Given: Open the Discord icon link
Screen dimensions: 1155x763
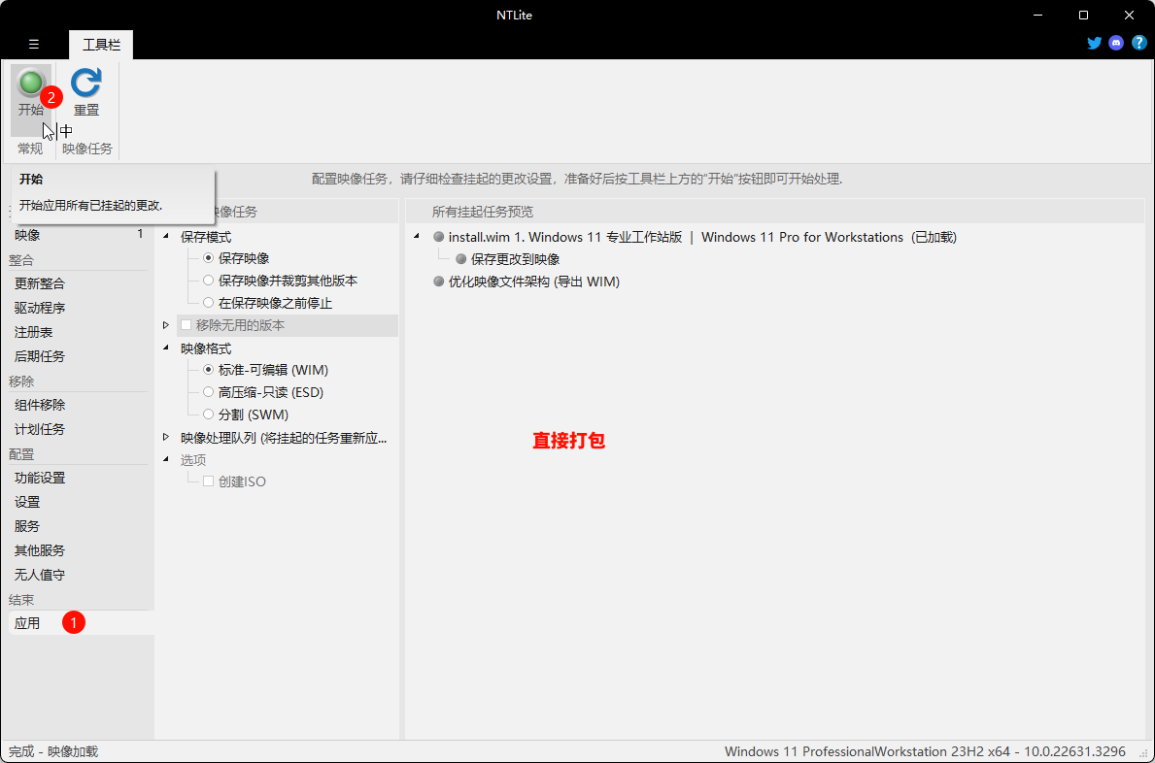Looking at the screenshot, I should [1116, 43].
